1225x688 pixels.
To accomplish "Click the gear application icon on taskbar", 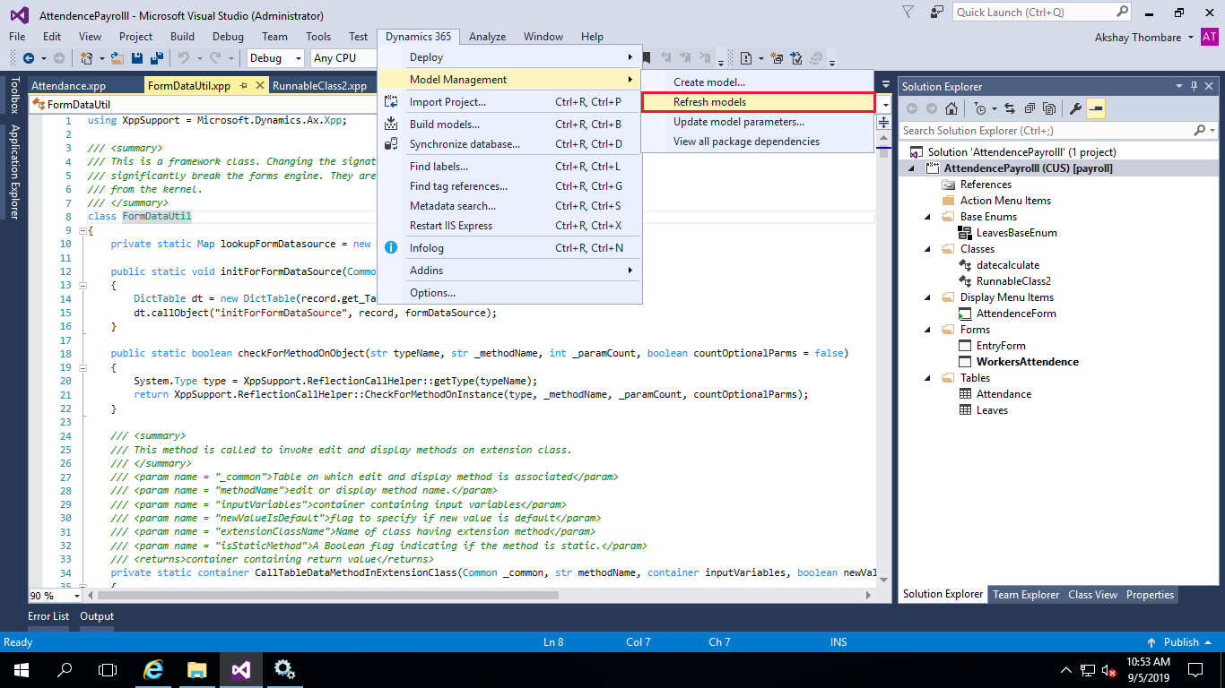I will pos(285,669).
